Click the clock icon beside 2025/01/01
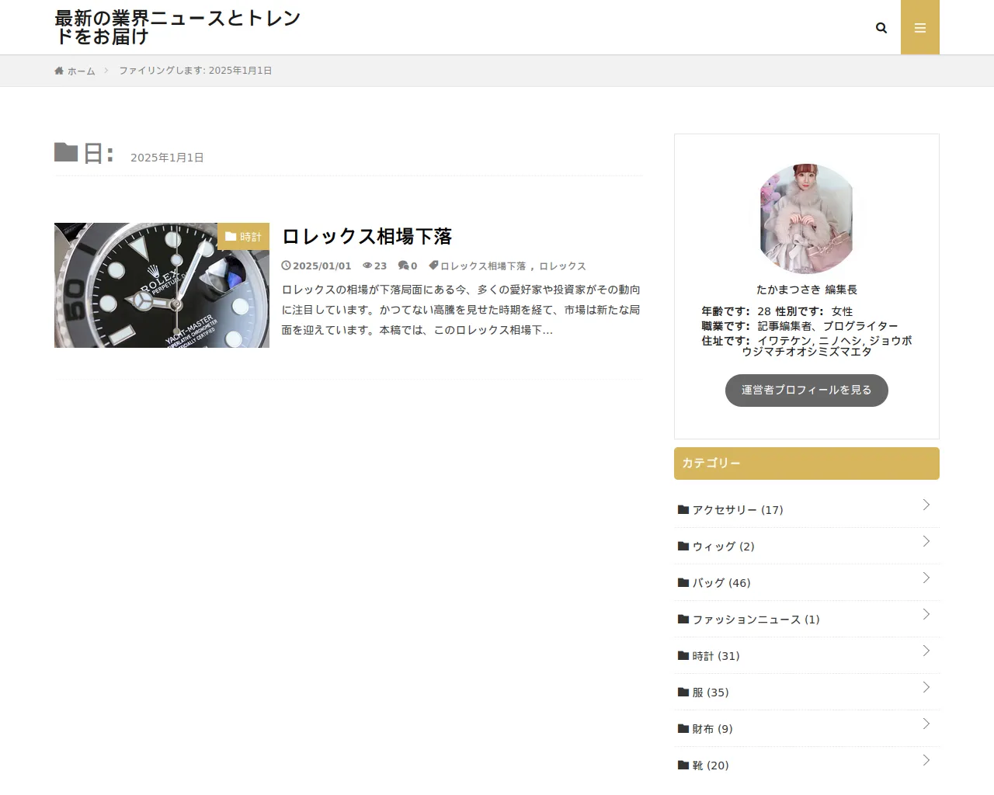Viewport: 994px width, 795px height. [x=286, y=266]
